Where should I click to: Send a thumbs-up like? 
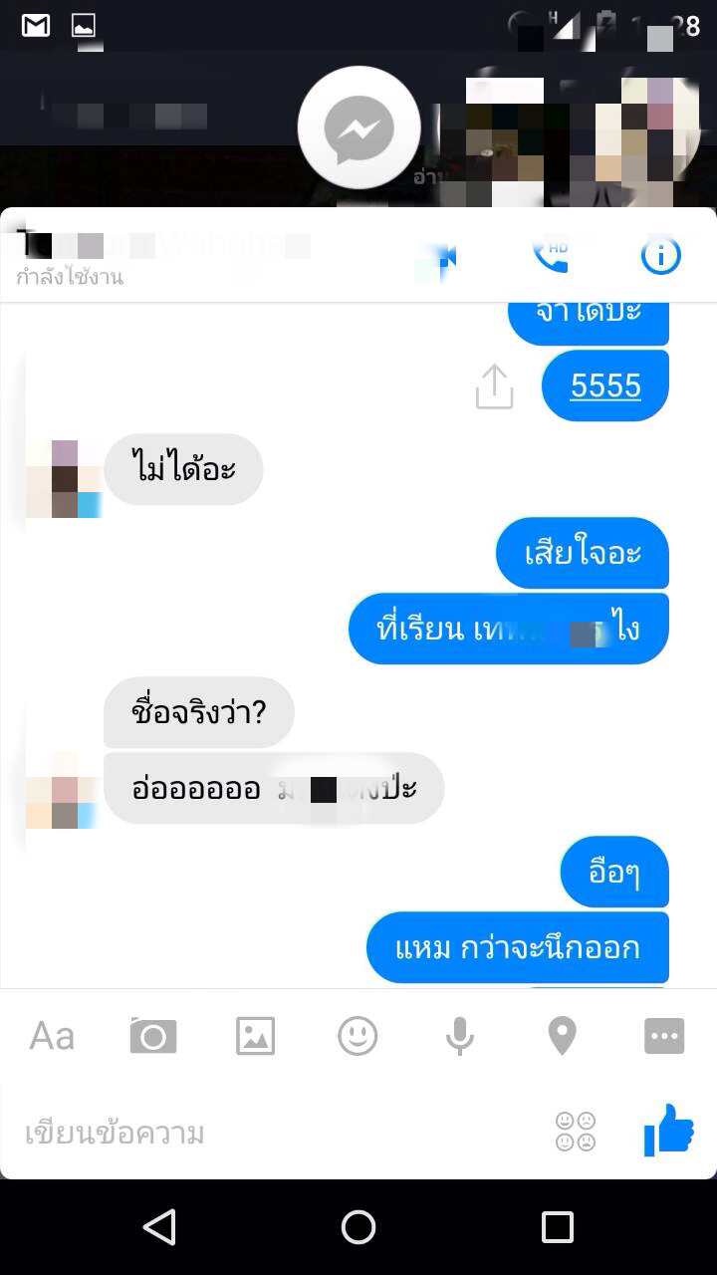(668, 1130)
